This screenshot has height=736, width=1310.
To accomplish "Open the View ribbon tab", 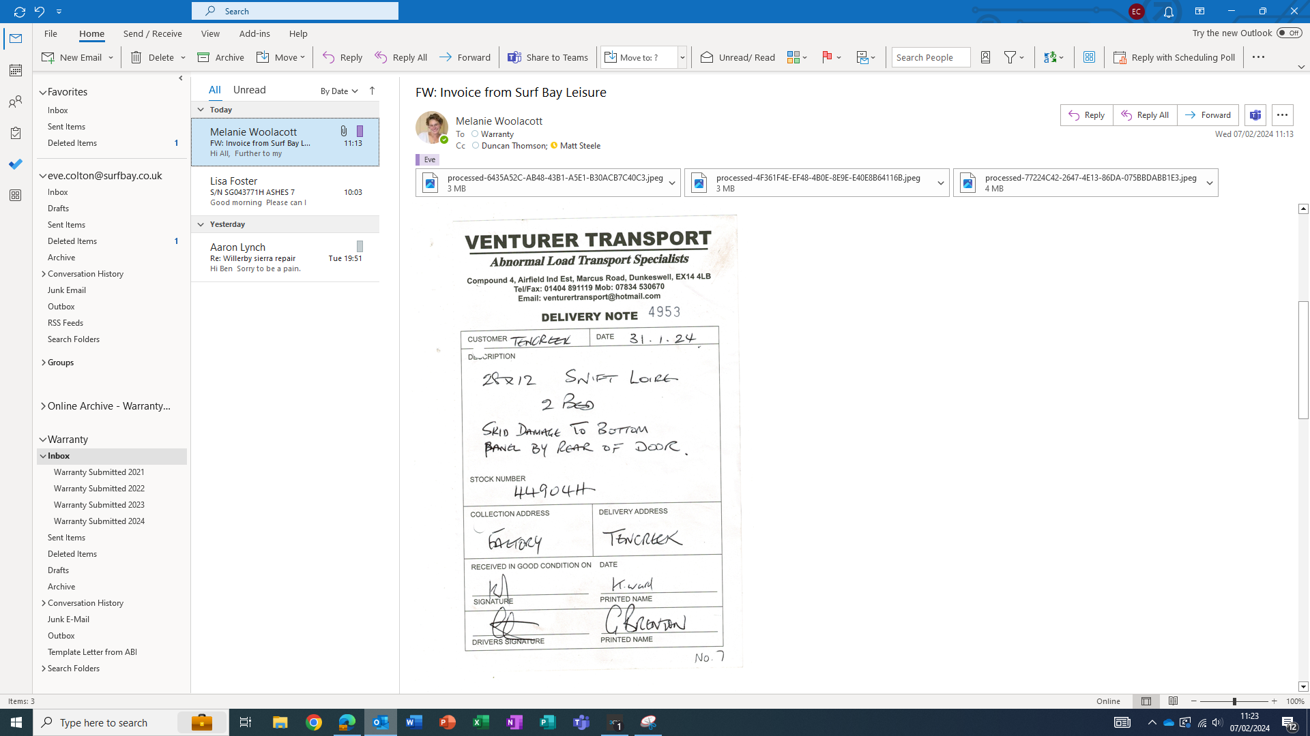I will click(x=210, y=33).
